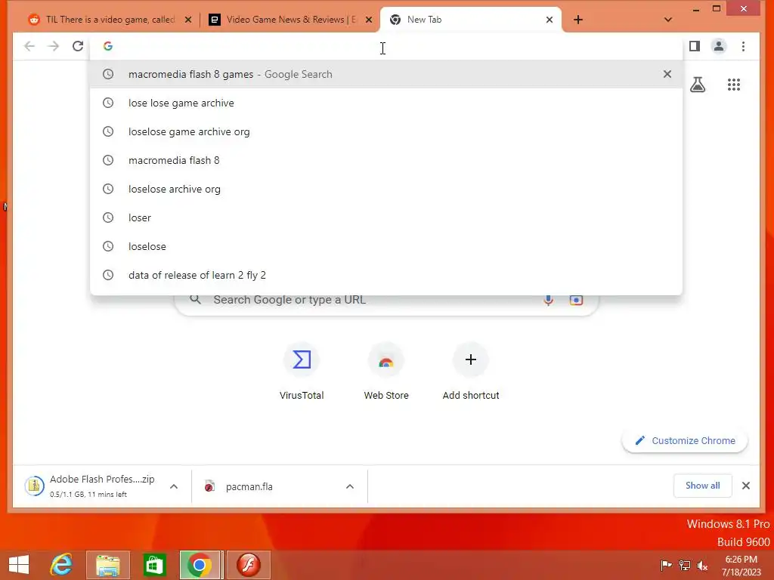Close the Reddit TIL tab
774x580 pixels.
pos(188,20)
